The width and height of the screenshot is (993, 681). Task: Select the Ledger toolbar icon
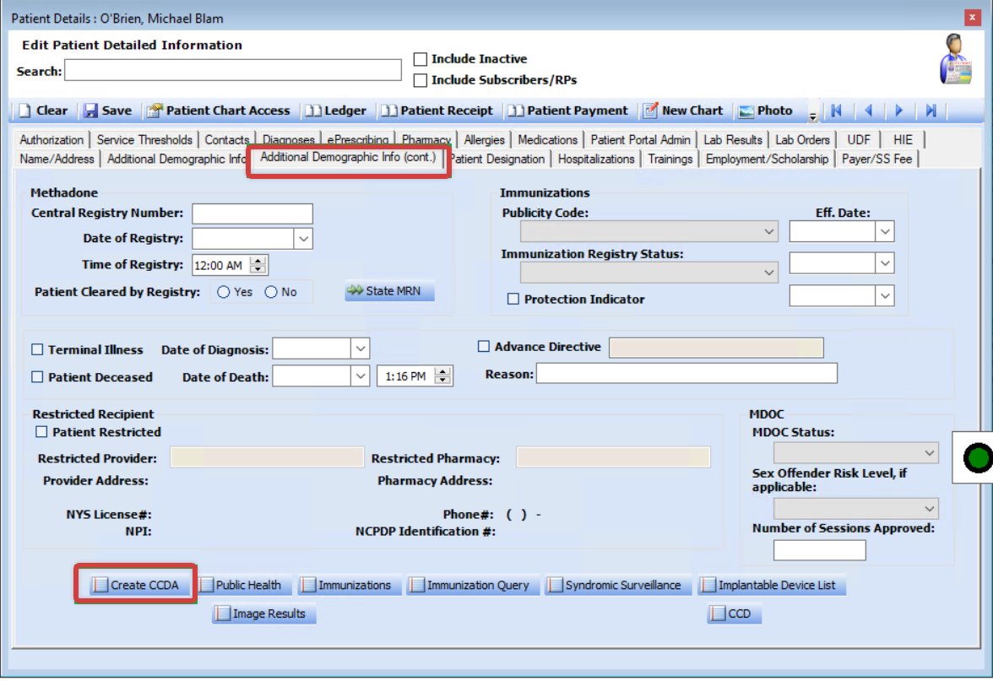(336, 111)
